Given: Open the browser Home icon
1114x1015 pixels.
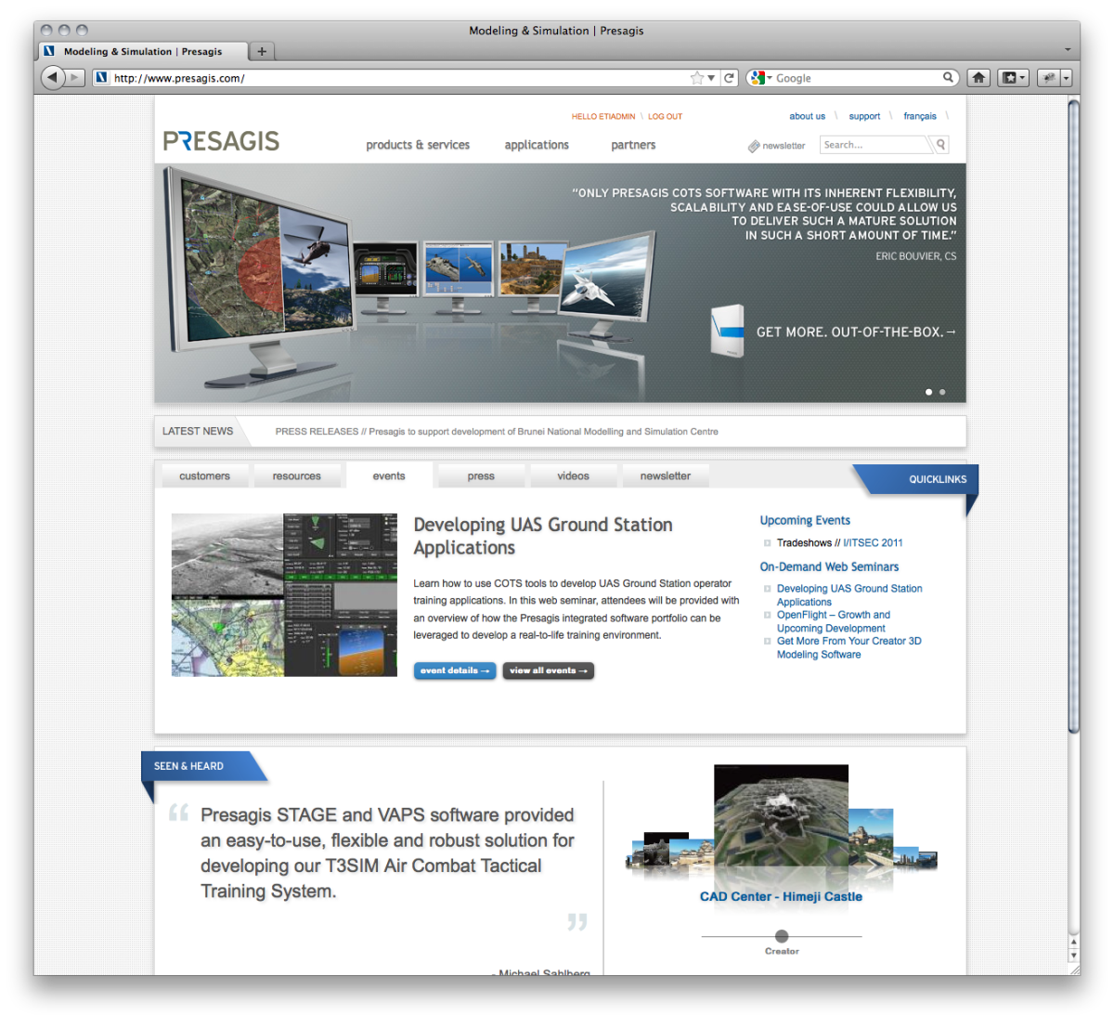Looking at the screenshot, I should point(978,78).
